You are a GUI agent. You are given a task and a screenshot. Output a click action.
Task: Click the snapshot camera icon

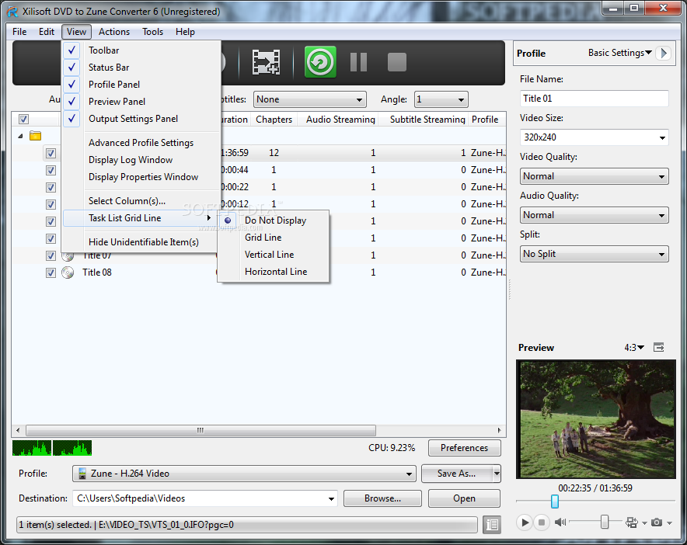click(657, 522)
